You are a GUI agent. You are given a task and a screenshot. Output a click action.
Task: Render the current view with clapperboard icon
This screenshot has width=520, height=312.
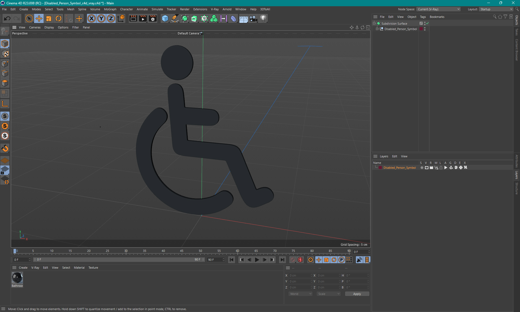click(x=133, y=18)
